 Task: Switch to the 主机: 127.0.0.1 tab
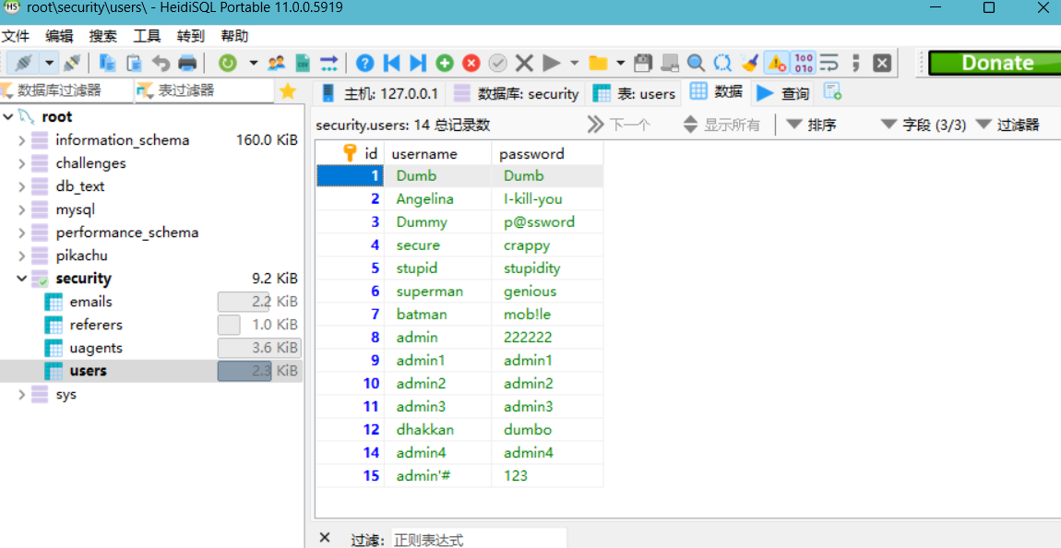[x=381, y=93]
